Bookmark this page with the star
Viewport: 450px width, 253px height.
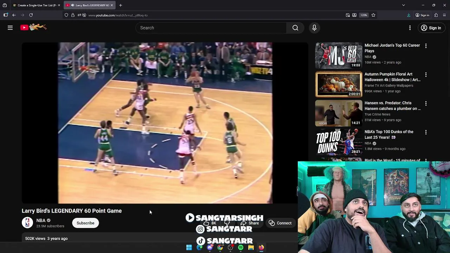pos(373,15)
